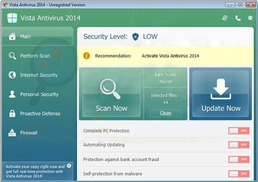This screenshot has width=258, height=182.
Task: Click the Clean infected files link
Action: (166, 113)
